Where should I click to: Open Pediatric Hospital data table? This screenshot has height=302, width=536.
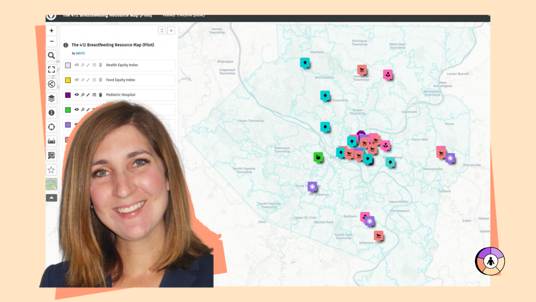(94, 95)
